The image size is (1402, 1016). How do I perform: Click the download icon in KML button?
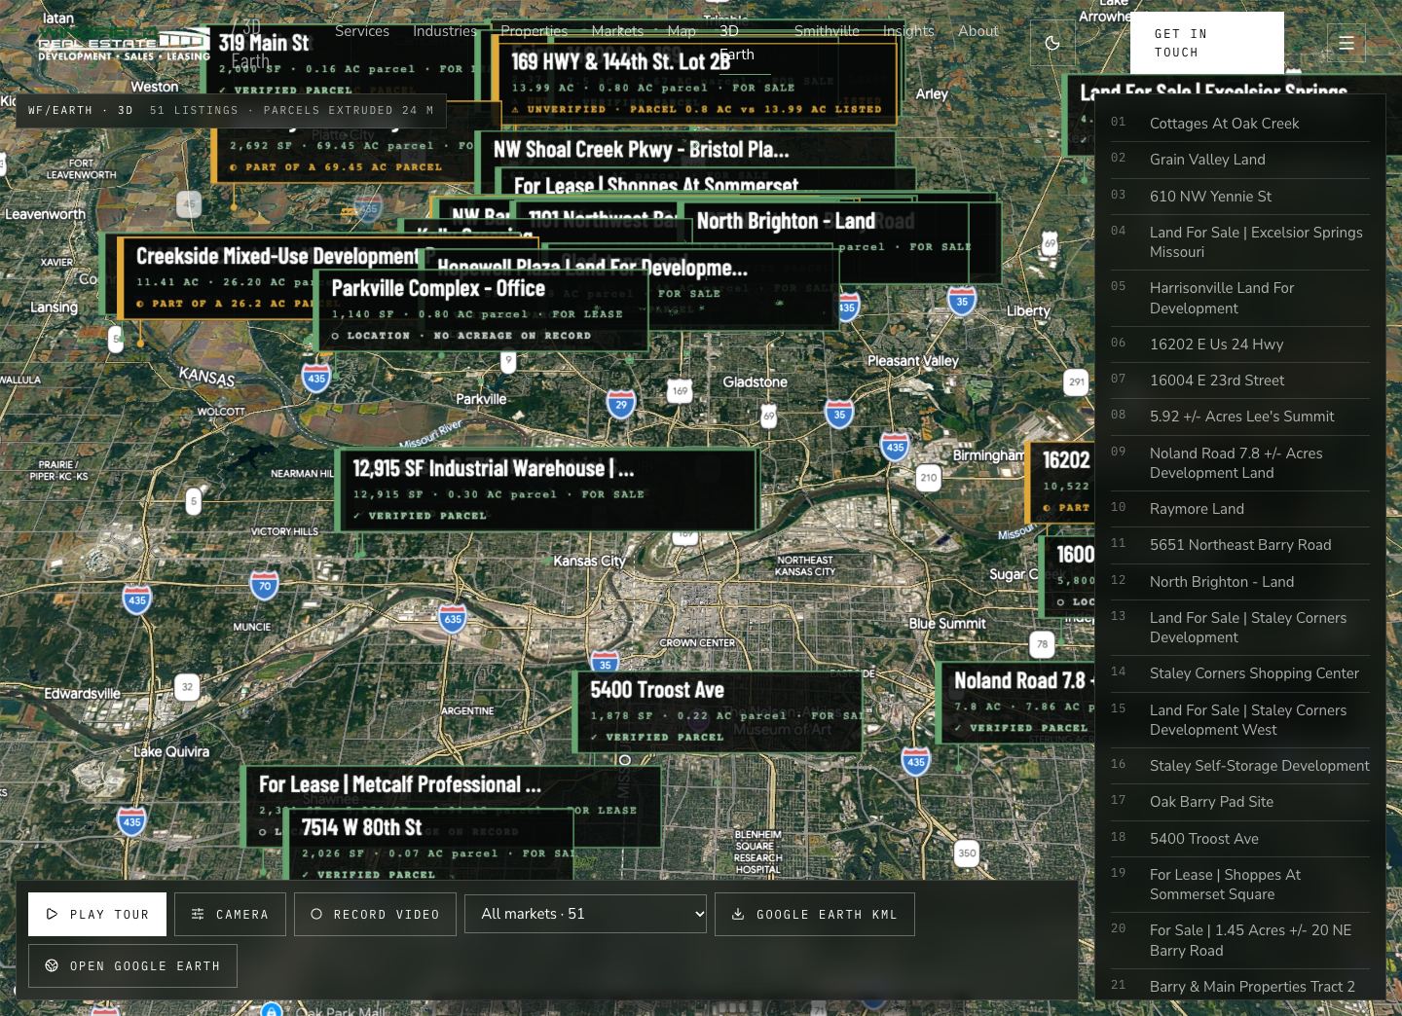738,914
